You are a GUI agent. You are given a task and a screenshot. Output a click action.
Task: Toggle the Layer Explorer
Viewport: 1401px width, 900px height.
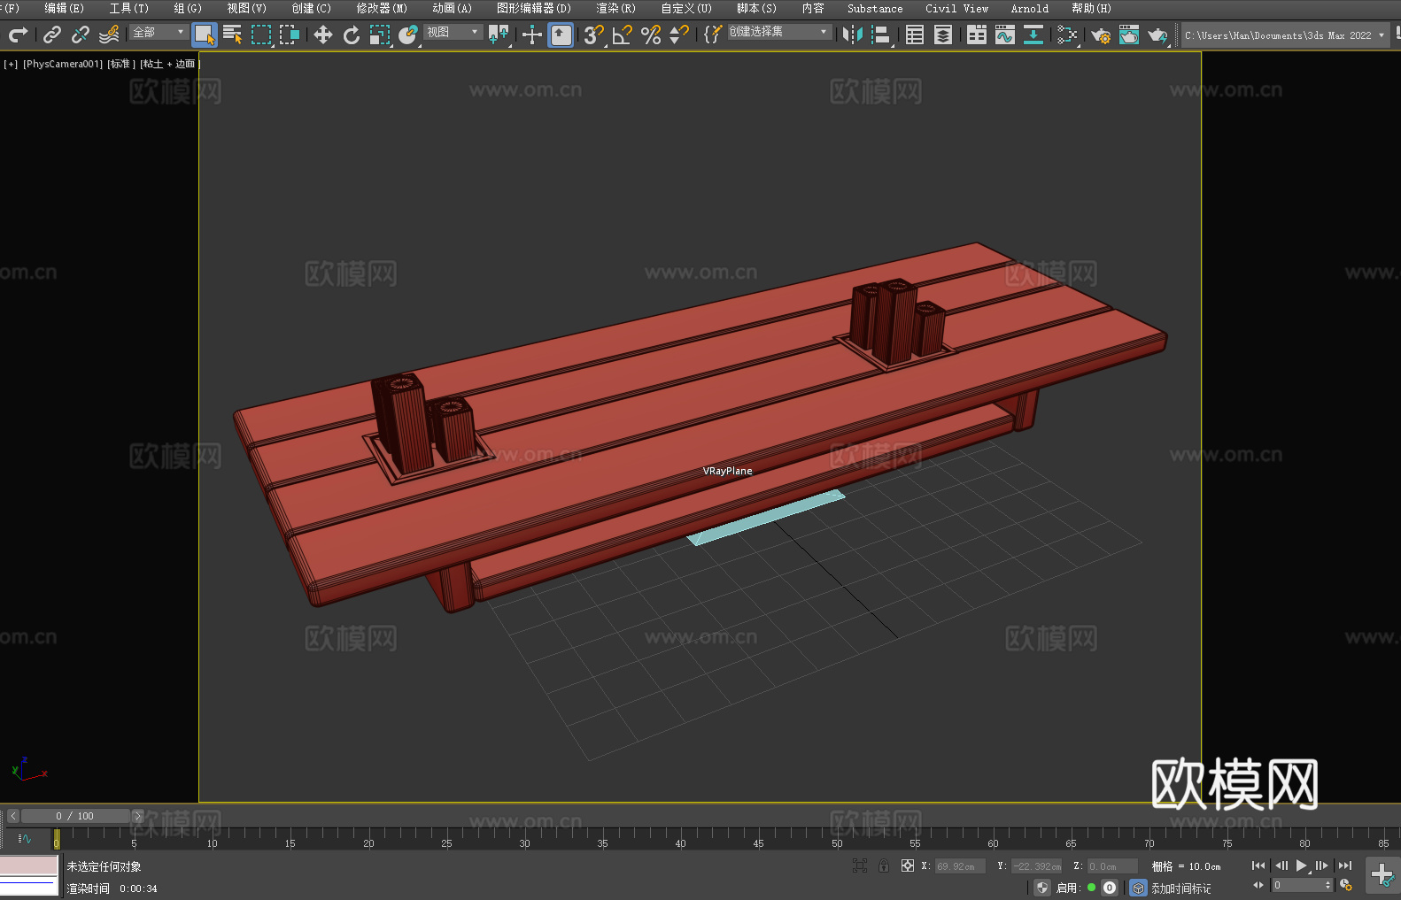pos(943,35)
